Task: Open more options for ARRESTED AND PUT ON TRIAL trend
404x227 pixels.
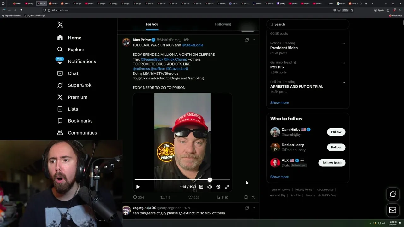Action: (343, 82)
